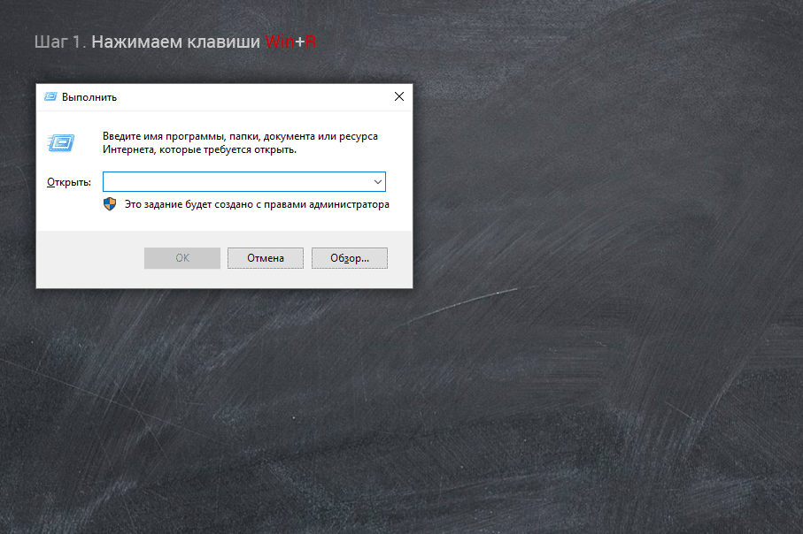The height and width of the screenshot is (534, 803).
Task: Expand the Открыть combo box dropdown arrow
Action: 378,181
